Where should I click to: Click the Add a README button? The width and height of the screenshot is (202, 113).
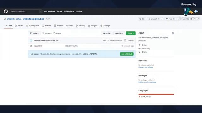click(127, 54)
